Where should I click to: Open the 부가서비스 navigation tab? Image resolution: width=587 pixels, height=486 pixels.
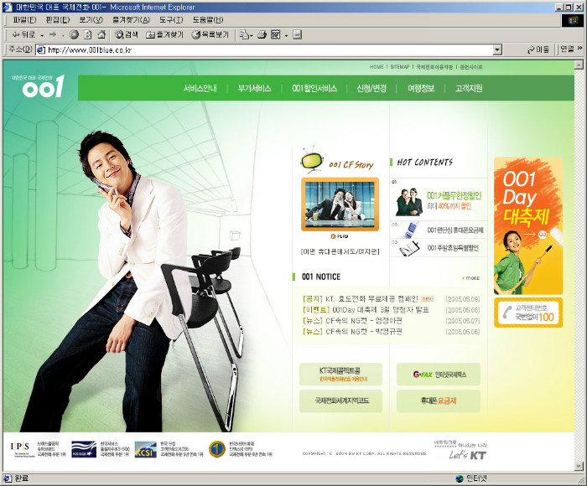254,88
